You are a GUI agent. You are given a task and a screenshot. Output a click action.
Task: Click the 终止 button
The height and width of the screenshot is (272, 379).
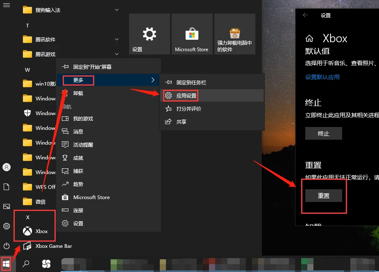click(x=324, y=134)
